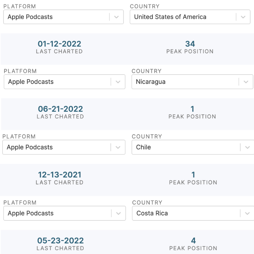This screenshot has height=254, width=254.
Task: Click chevron in United States of America selector
Action: tap(243, 17)
